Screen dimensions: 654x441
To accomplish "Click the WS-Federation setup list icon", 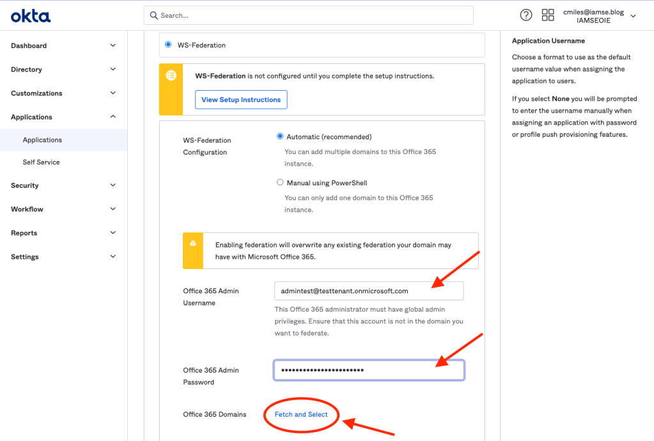I will coord(171,75).
